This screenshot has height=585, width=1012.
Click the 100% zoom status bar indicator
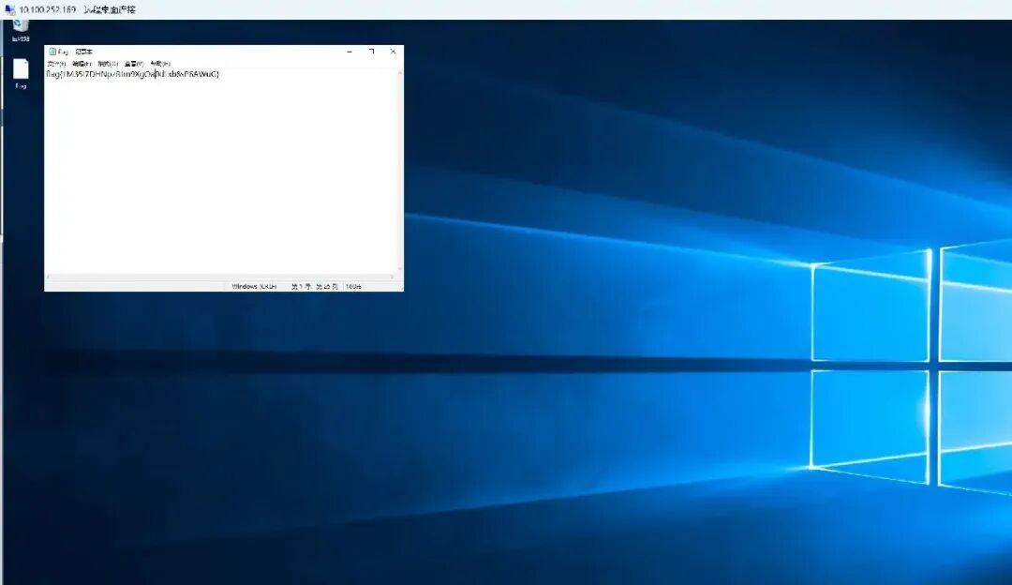(x=353, y=286)
